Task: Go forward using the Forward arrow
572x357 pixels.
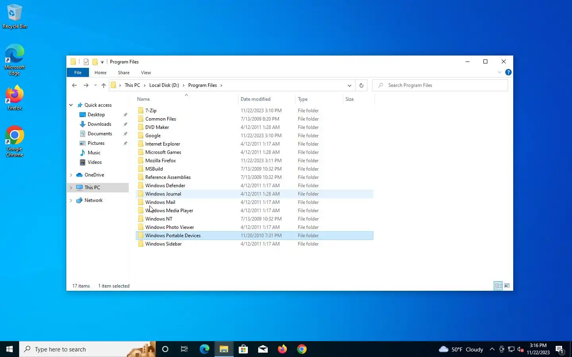Action: (86, 85)
